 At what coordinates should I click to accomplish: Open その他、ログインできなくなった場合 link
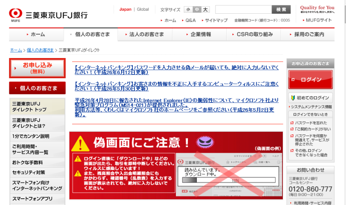click(311, 153)
